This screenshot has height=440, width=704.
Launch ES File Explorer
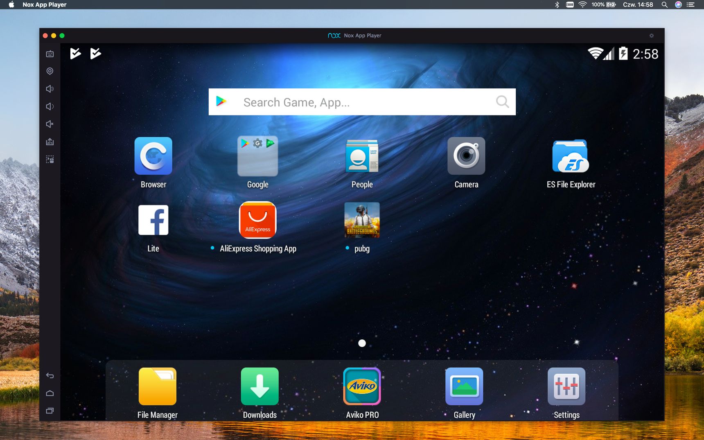pos(571,156)
